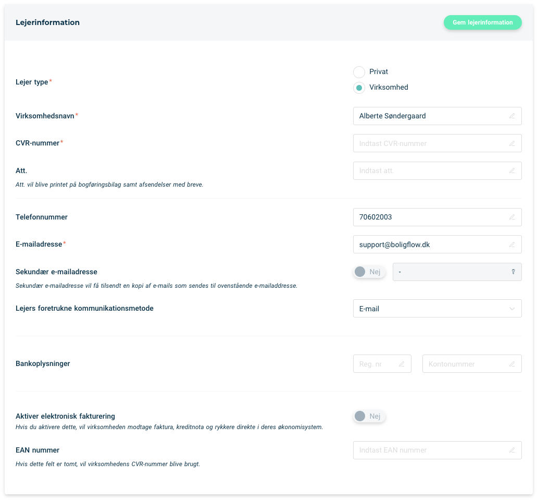Click the Sekundær e-mailadresse label
The image size is (537, 500).
[56, 272]
